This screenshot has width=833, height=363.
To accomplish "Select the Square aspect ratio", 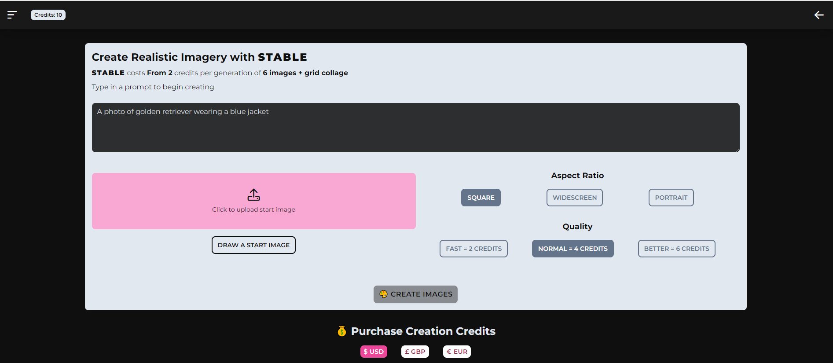I will [x=481, y=198].
